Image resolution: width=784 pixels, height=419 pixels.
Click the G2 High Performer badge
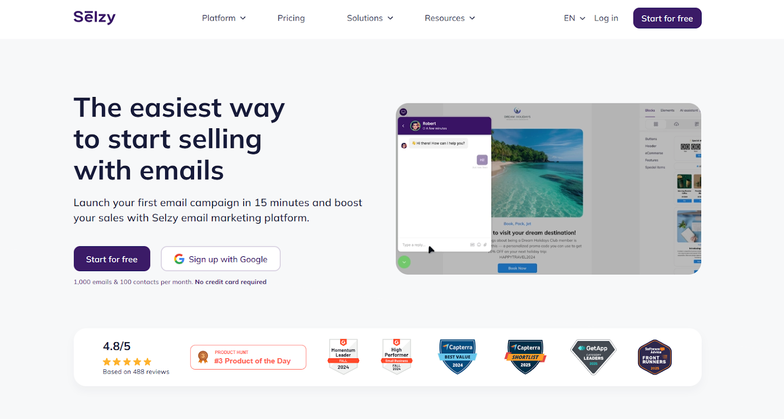click(396, 357)
